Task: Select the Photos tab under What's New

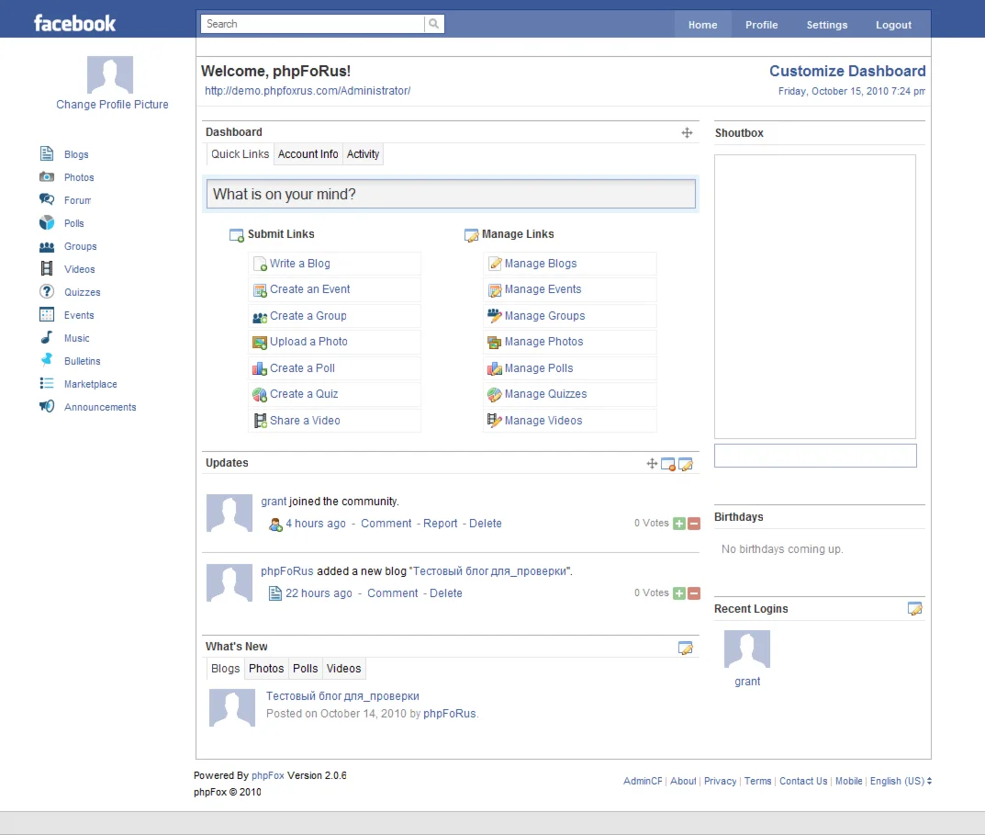Action: (265, 668)
